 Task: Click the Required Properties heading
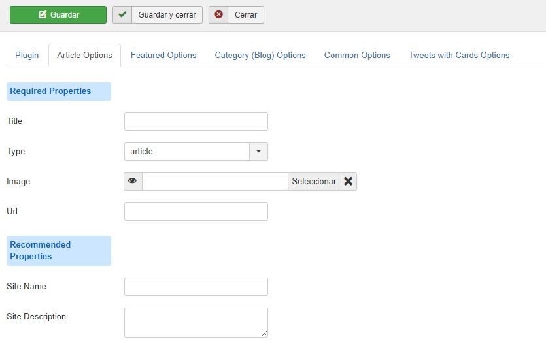coord(50,91)
